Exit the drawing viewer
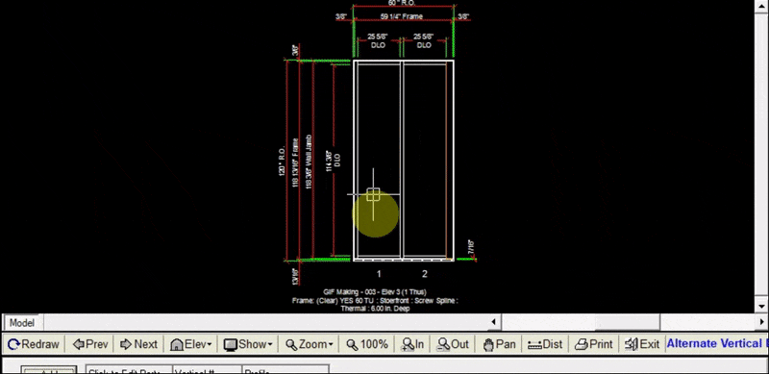The width and height of the screenshot is (769, 374). tap(642, 344)
